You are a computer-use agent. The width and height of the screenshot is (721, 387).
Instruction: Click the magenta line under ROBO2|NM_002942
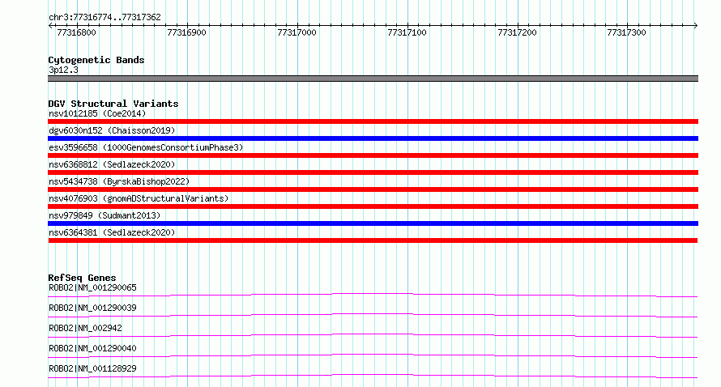click(x=373, y=335)
